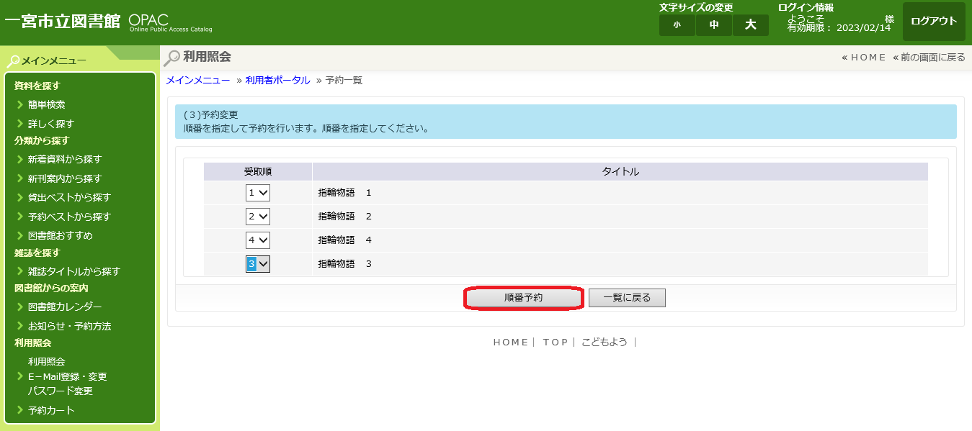The image size is (972, 431).
Task: Click the タイトル column header
Action: tap(620, 171)
